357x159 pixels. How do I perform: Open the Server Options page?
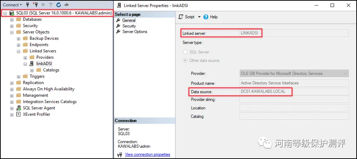135,32
